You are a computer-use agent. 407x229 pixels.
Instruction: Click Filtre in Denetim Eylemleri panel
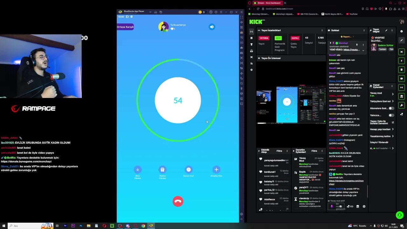314,151
